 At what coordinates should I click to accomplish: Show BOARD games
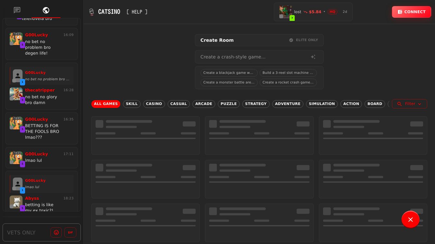pyautogui.click(x=375, y=104)
